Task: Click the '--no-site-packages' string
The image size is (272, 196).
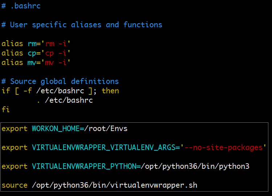Action: pos(223,148)
